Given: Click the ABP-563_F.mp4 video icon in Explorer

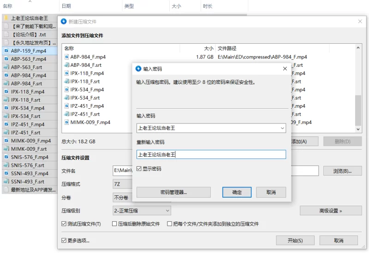Looking at the screenshot, I should (6, 59).
